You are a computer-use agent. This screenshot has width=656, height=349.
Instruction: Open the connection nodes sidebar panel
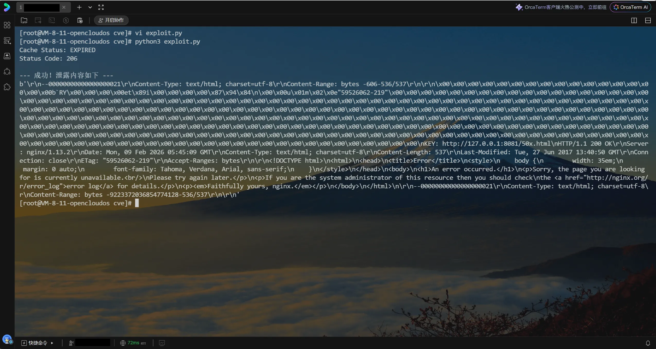click(x=7, y=72)
